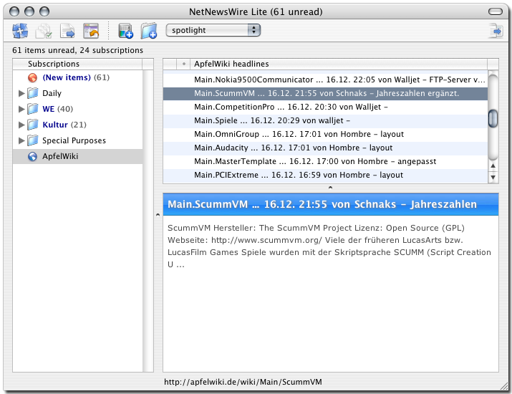Click the toolbar icon at far right
This screenshot has width=512, height=394.
tap(496, 31)
